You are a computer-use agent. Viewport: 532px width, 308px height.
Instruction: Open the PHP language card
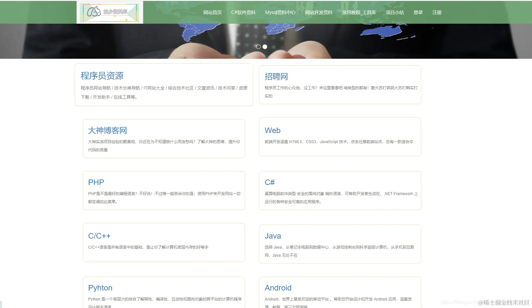pos(164,191)
